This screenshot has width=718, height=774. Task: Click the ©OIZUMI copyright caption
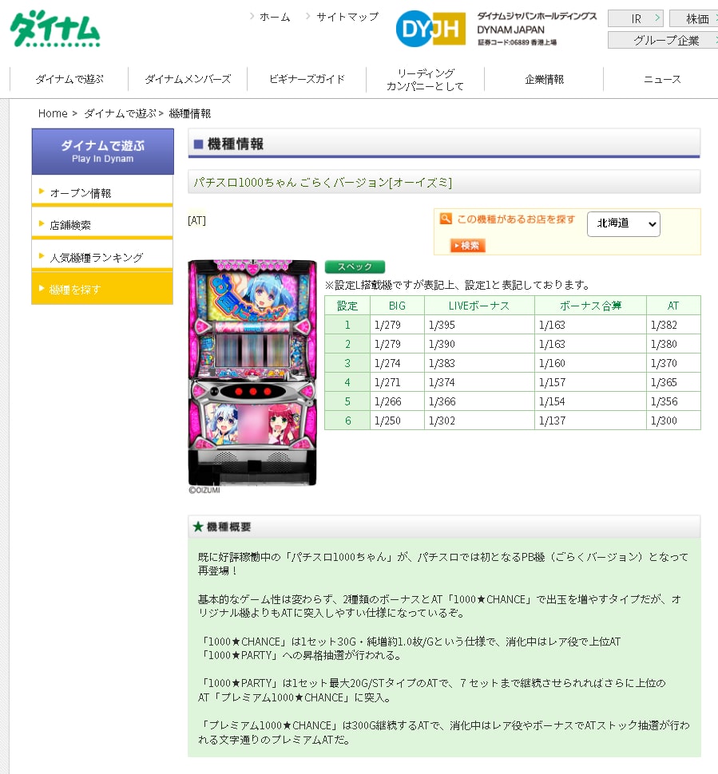204,490
